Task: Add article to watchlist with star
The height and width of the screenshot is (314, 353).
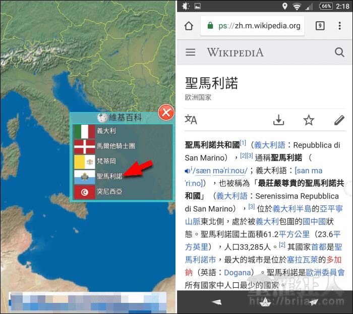Action: [x=309, y=120]
